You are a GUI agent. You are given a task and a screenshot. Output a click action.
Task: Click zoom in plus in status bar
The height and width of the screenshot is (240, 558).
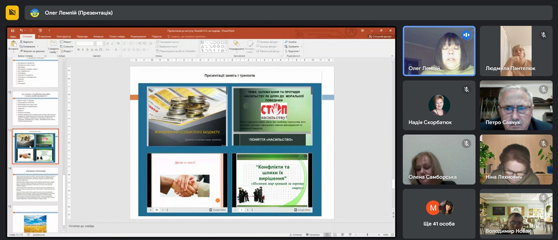click(x=379, y=235)
